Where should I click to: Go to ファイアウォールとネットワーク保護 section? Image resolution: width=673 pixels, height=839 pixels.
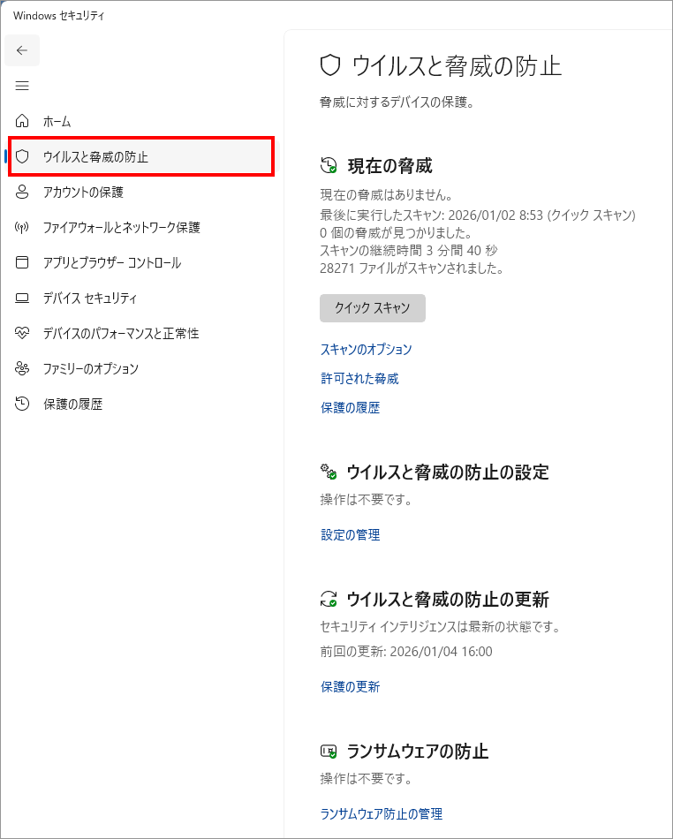click(122, 227)
